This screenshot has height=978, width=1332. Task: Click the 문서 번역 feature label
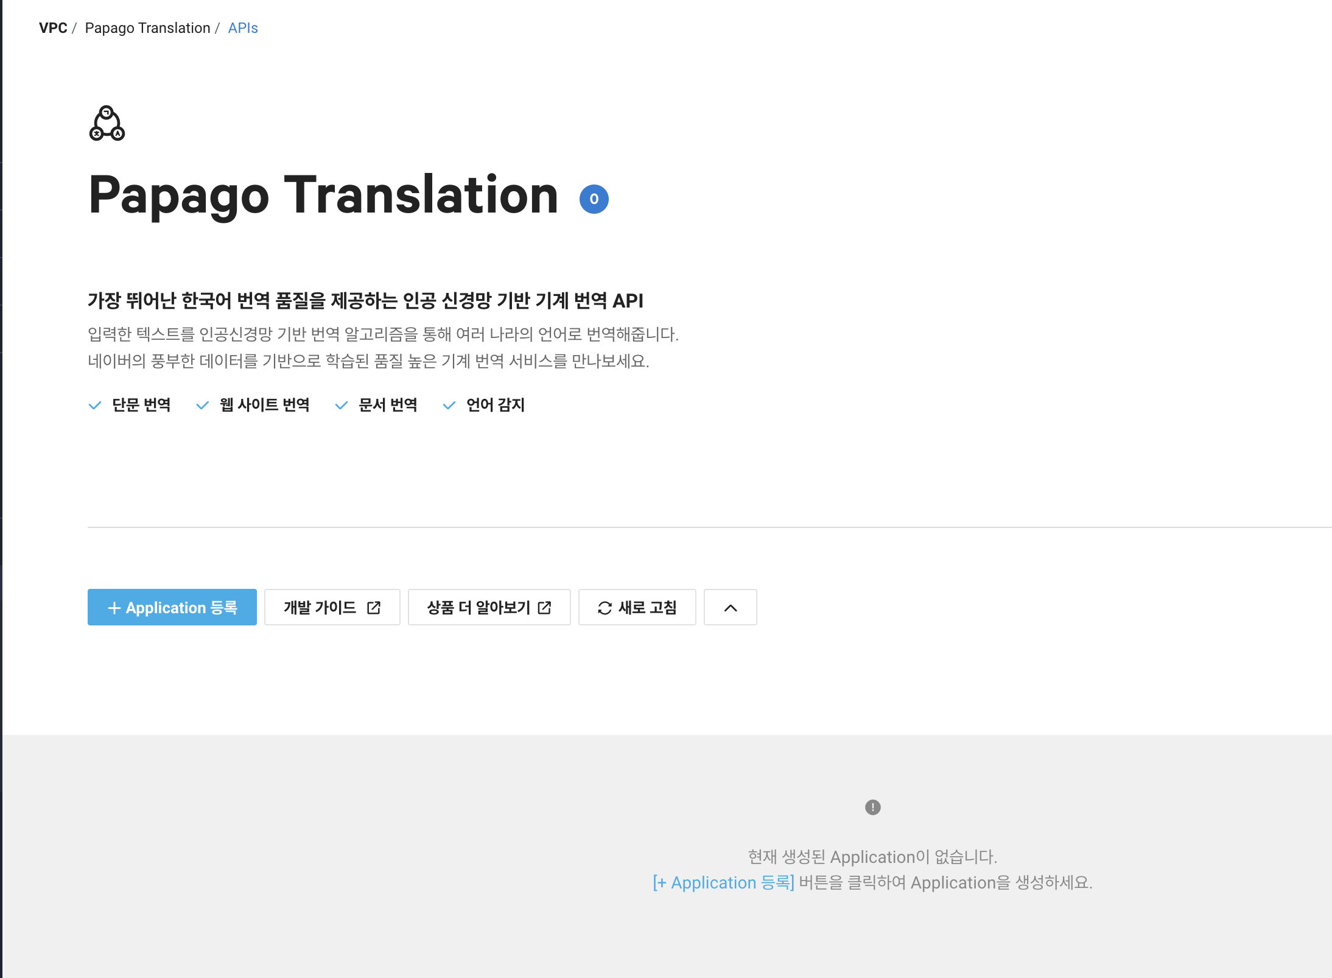pos(388,405)
